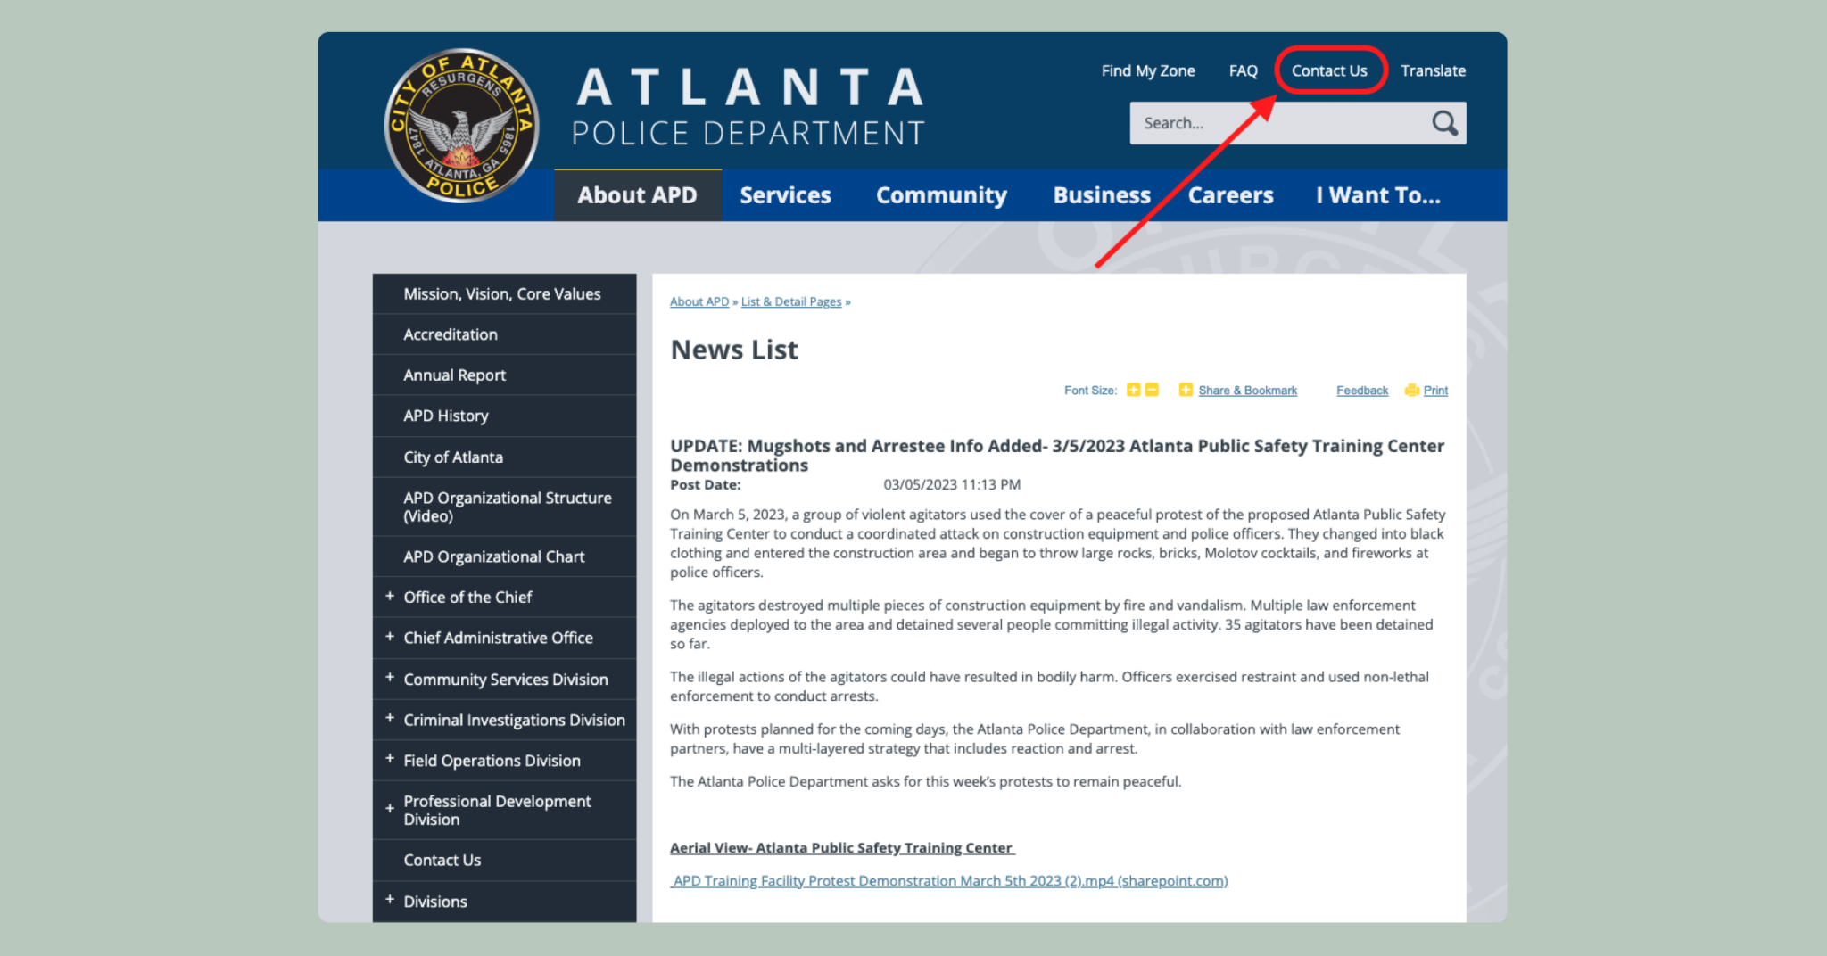Screen dimensions: 1827x956
Task: Open the Services menu
Action: 785,195
